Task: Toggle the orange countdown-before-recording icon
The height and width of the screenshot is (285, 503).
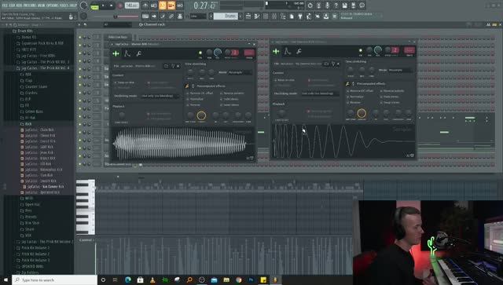Action: (163, 5)
